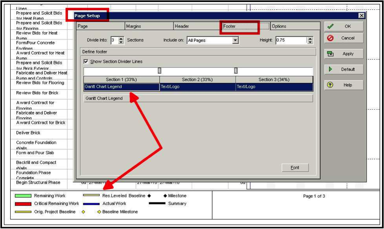
Task: Click into the Height input field
Action: [291, 40]
